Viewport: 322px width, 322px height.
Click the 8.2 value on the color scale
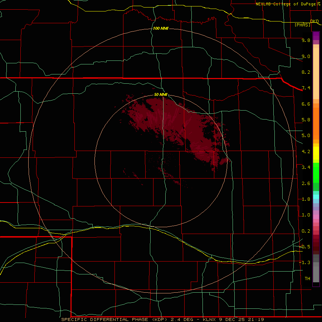pyautogui.click(x=306, y=72)
